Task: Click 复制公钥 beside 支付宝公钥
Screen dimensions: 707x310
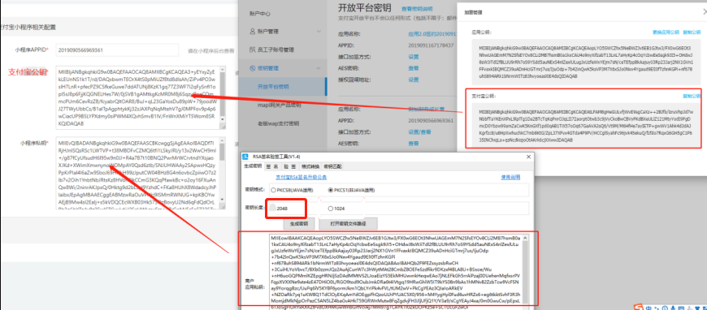Action: click(692, 97)
